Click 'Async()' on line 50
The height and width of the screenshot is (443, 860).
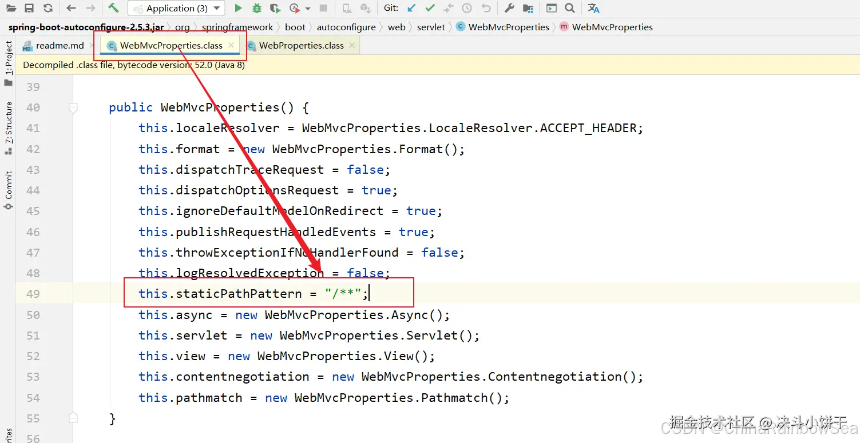pyautogui.click(x=417, y=315)
